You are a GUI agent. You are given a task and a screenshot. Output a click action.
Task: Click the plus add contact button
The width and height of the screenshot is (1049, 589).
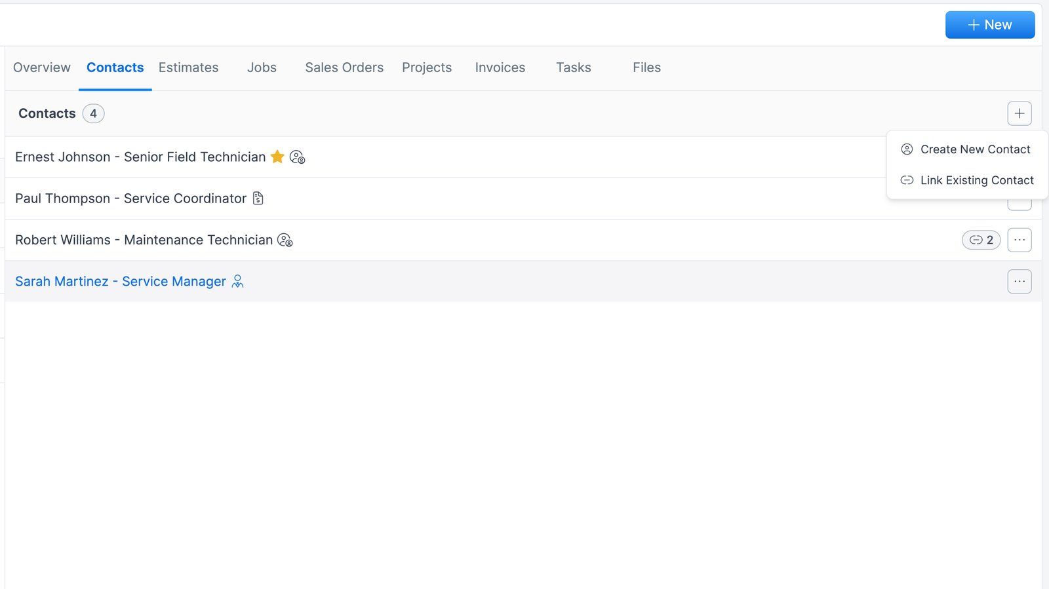pos(1019,113)
